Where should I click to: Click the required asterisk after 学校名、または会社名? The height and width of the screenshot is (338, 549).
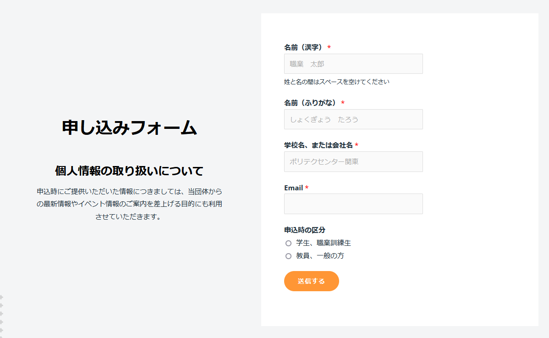coord(357,145)
